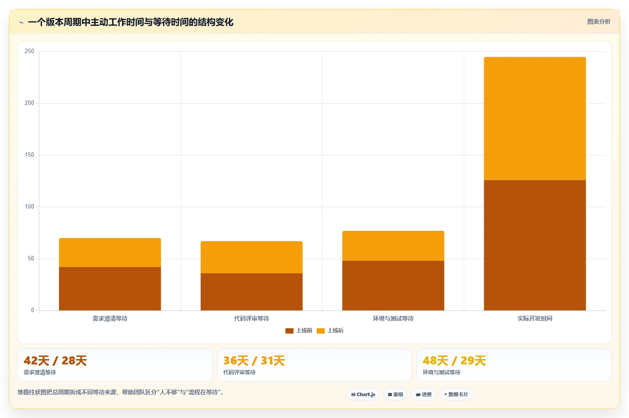Select the 表格 tag chip

click(x=395, y=394)
